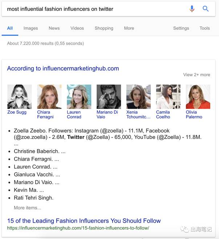
Task: Expand carousel with View 2+ more
Action: (x=196, y=75)
